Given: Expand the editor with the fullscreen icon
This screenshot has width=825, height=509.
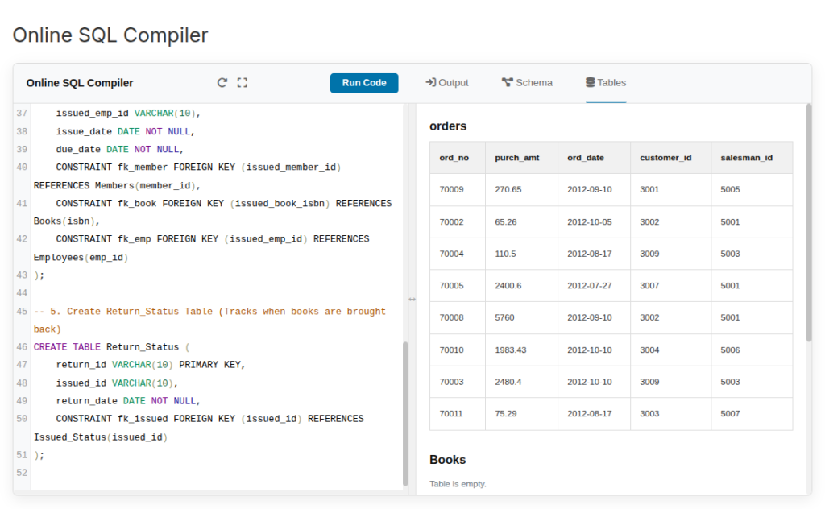Looking at the screenshot, I should point(242,83).
